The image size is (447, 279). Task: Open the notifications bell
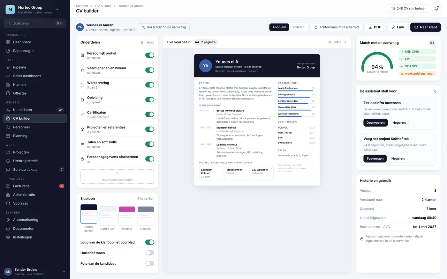436,9
